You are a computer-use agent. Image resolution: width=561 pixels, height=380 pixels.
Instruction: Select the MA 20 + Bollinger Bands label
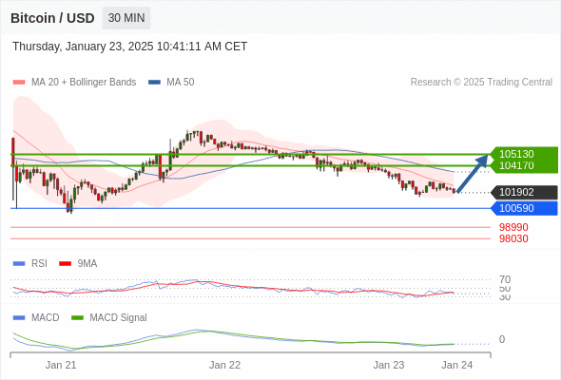(x=84, y=83)
